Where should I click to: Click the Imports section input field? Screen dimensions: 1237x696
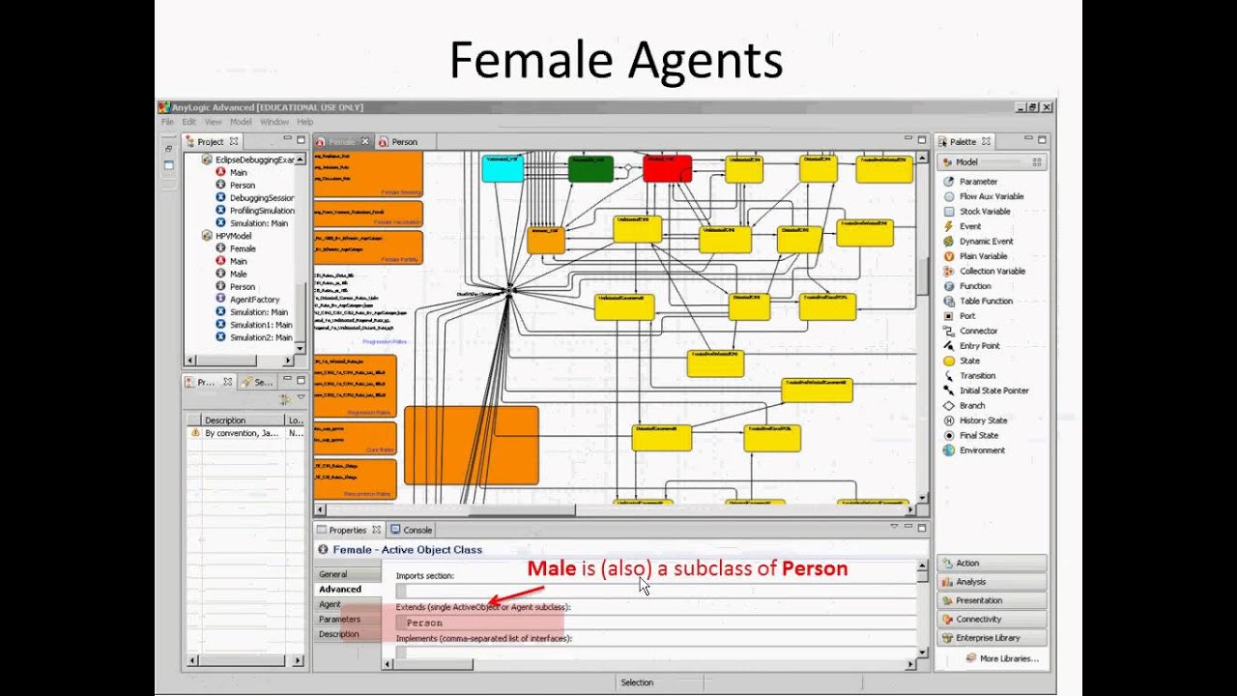[655, 591]
